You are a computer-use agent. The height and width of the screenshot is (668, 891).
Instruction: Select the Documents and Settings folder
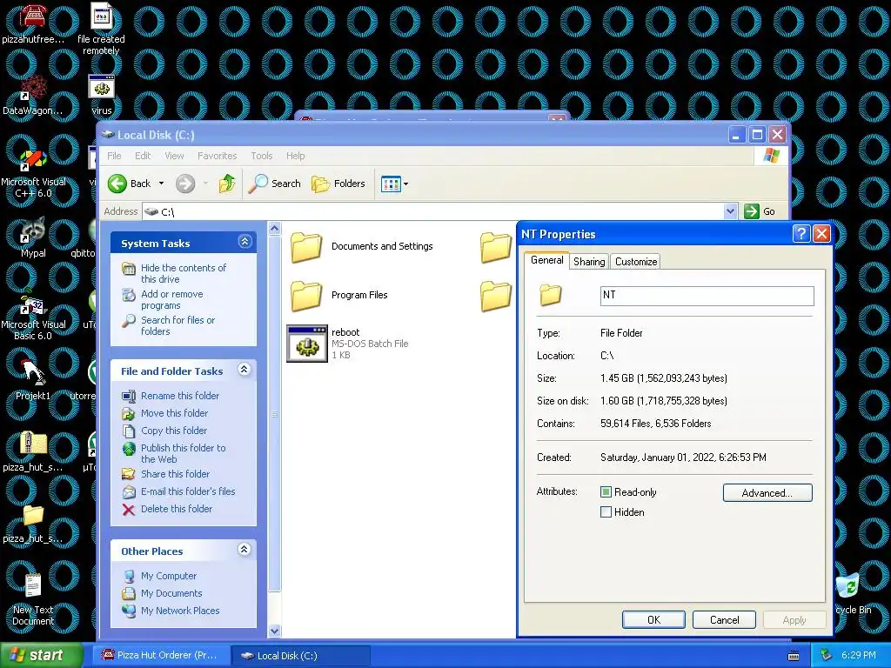pos(361,246)
